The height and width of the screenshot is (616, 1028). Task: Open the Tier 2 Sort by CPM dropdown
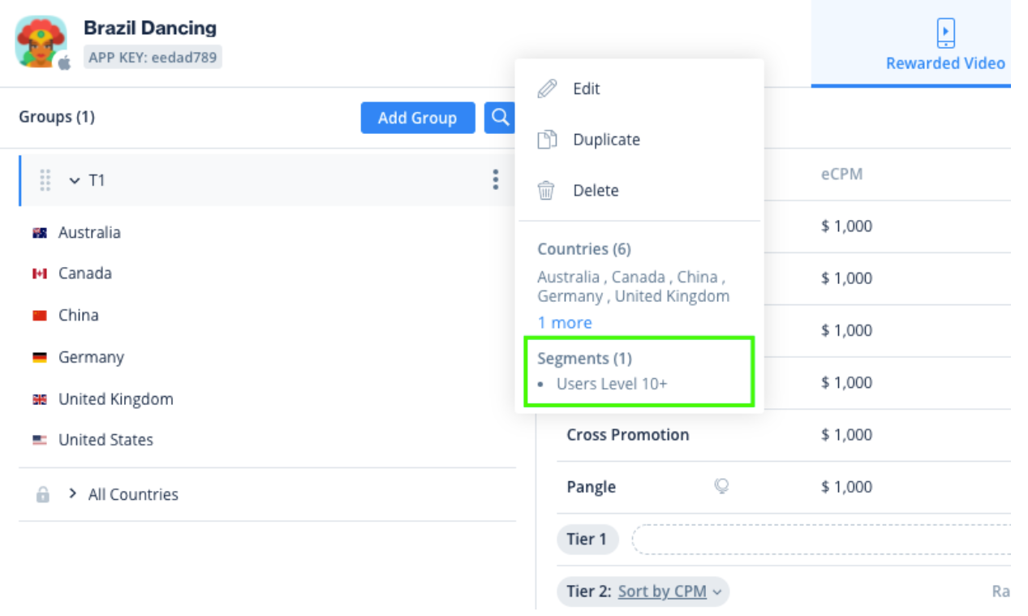tap(669, 592)
